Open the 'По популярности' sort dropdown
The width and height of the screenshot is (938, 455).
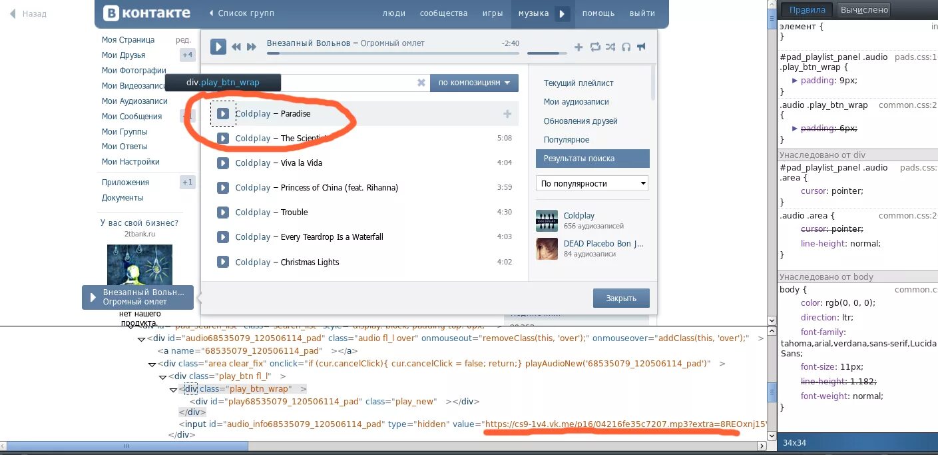tap(592, 183)
